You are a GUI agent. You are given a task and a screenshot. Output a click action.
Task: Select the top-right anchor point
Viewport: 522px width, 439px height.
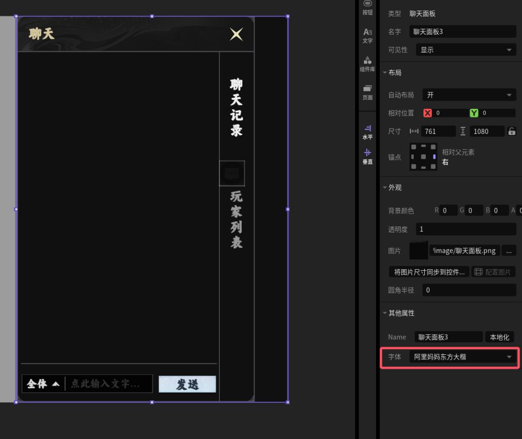(x=433, y=147)
